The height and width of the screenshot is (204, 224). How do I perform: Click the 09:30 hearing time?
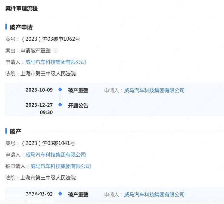pyautogui.click(x=46, y=112)
